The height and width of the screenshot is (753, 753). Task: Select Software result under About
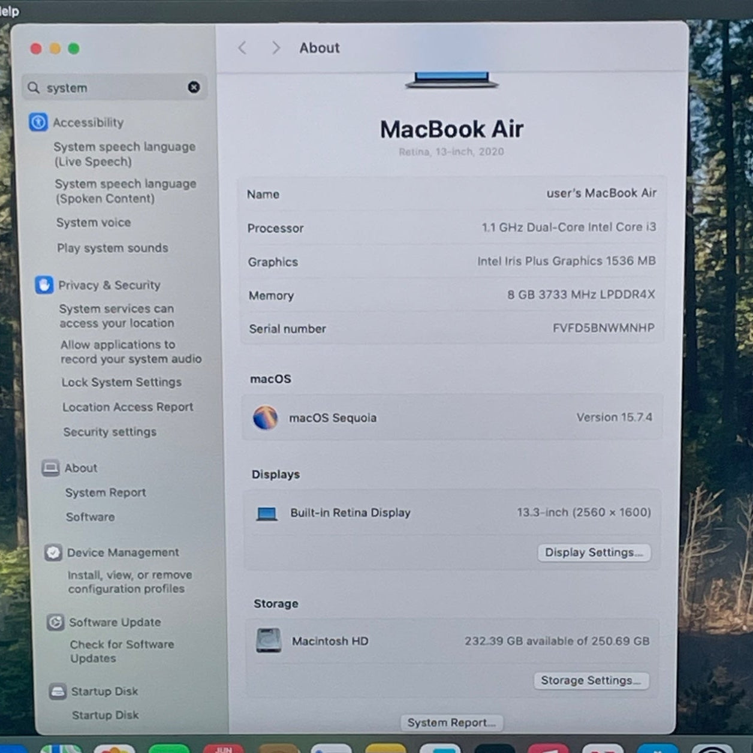tap(90, 517)
